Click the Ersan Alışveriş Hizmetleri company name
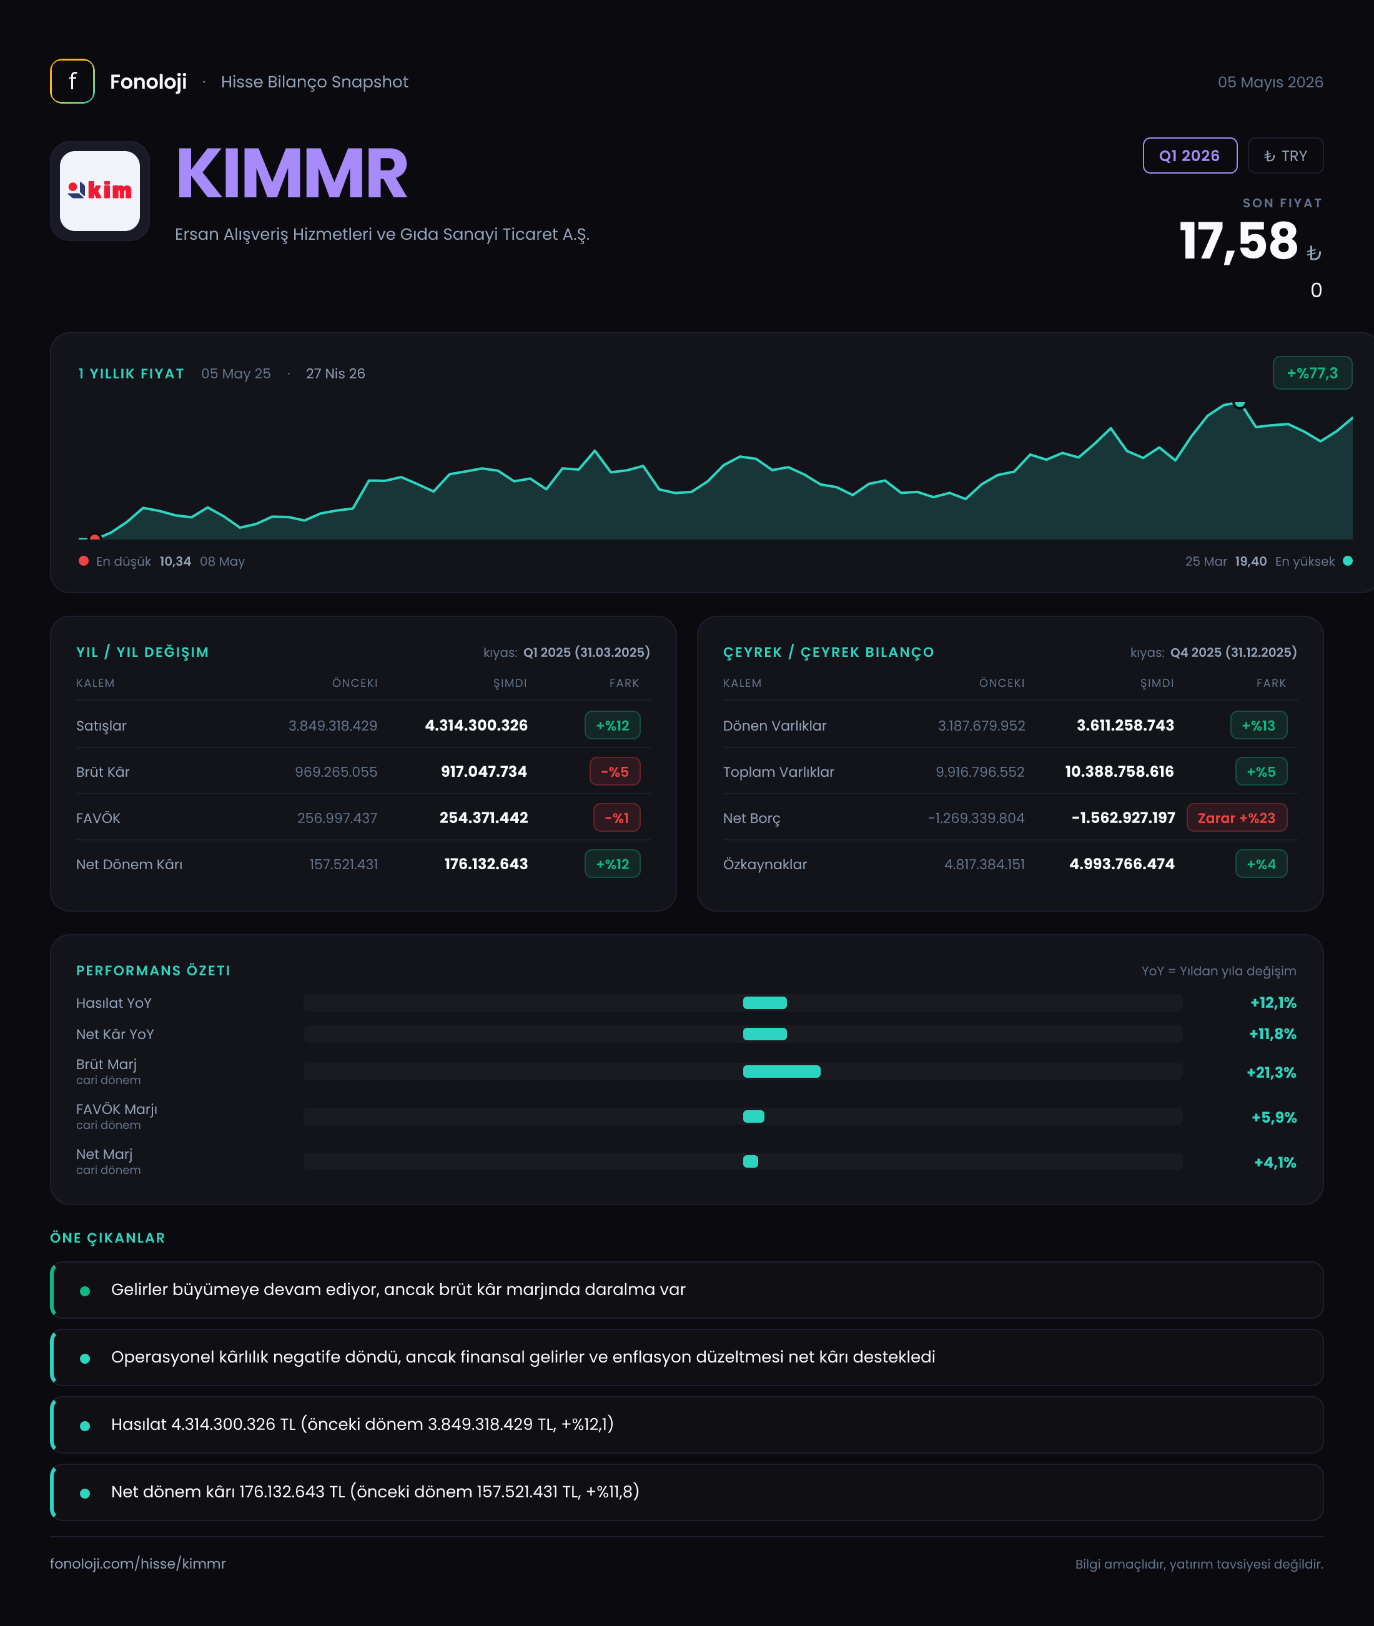Viewport: 1374px width, 1626px height. [x=382, y=234]
